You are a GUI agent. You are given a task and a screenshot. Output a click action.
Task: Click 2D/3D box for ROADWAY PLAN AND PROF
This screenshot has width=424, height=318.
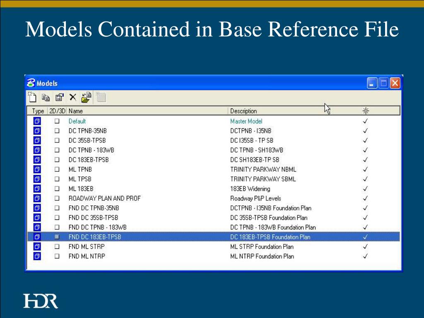click(x=57, y=198)
